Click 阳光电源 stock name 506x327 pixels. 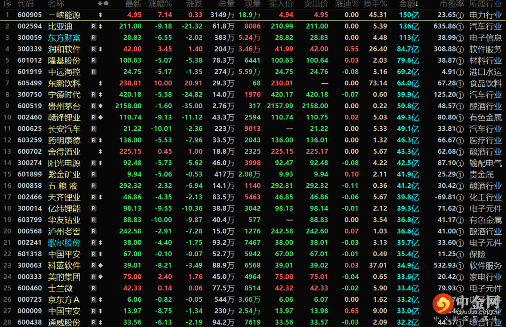[64, 163]
